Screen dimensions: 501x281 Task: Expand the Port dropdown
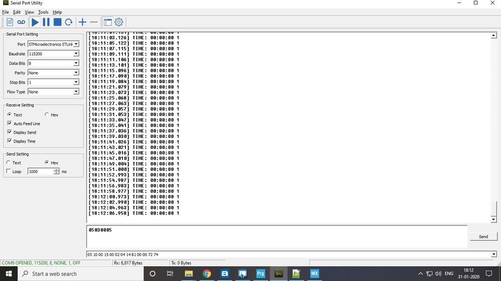(76, 44)
